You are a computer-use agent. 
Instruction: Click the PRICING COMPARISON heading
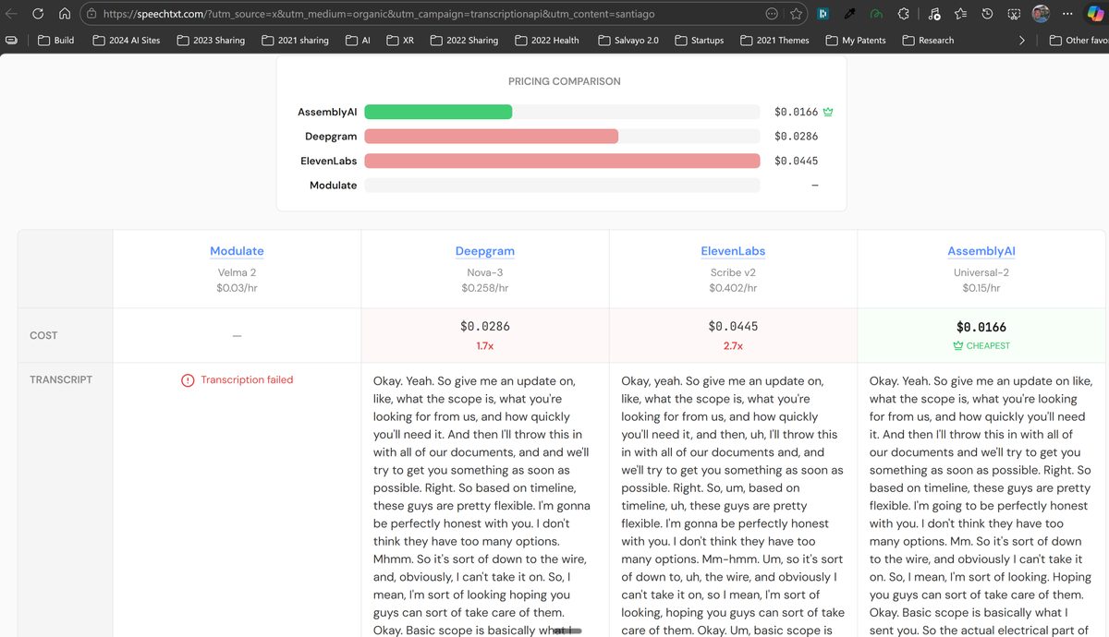point(565,81)
